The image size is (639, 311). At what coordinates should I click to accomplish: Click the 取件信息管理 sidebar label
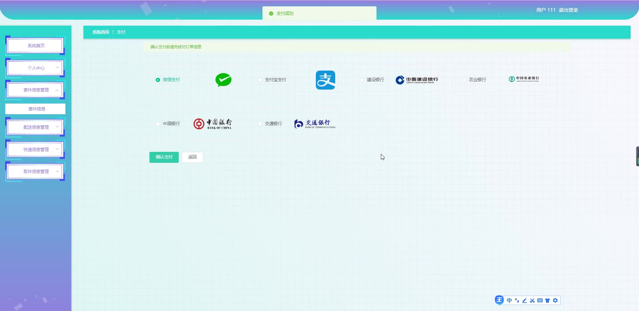pyautogui.click(x=36, y=171)
